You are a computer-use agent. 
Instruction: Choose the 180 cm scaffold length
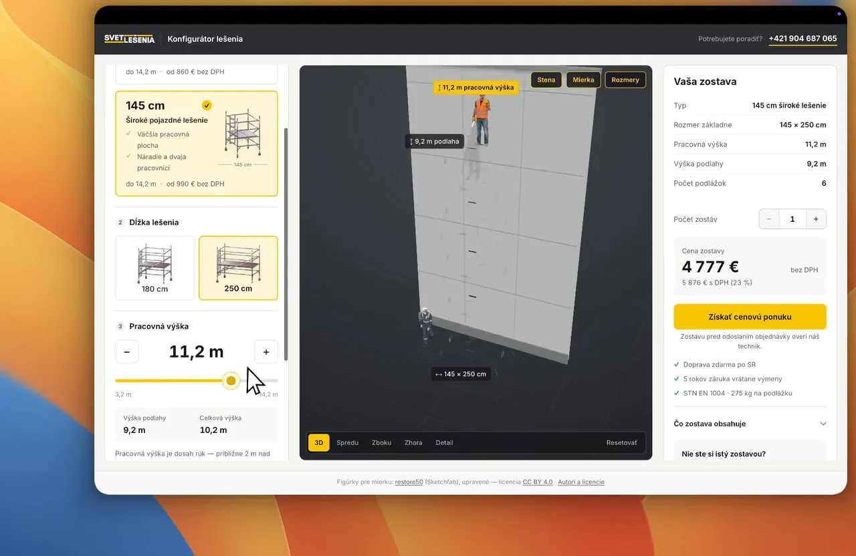coord(154,268)
